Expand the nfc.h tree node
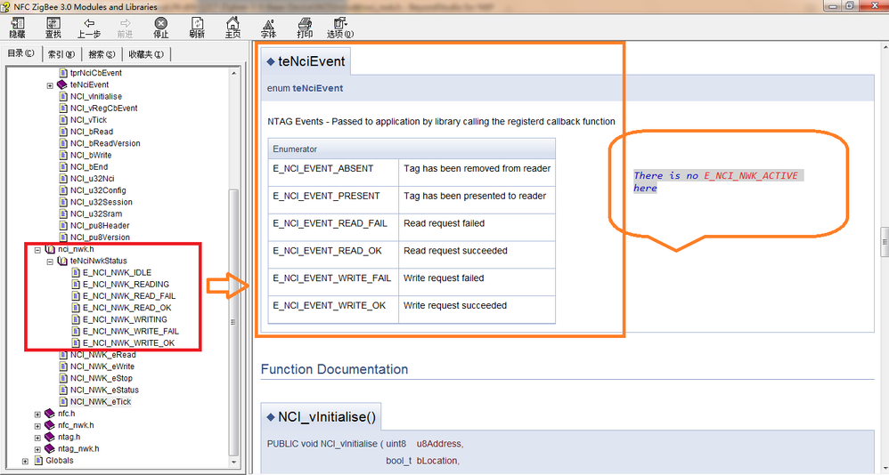 tap(37, 415)
